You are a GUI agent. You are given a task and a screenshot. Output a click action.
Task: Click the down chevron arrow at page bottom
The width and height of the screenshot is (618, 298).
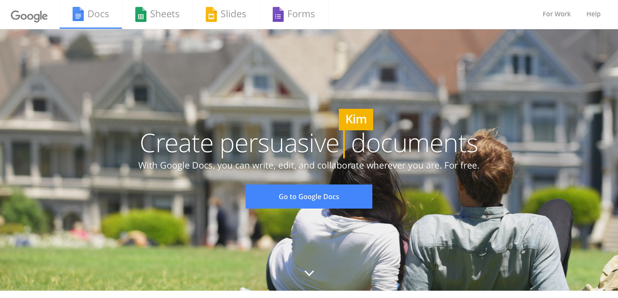tap(309, 273)
